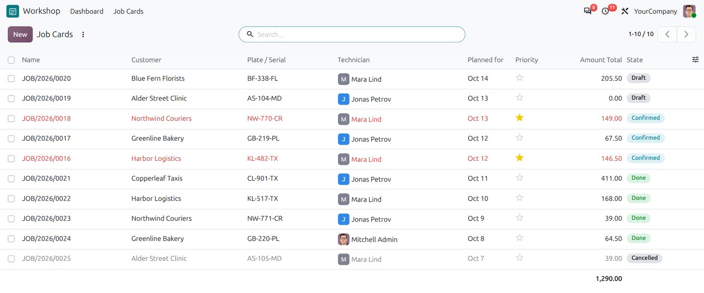This screenshot has width=704, height=293.
Task: Click the 411.00 amount cell
Action: coord(611,178)
